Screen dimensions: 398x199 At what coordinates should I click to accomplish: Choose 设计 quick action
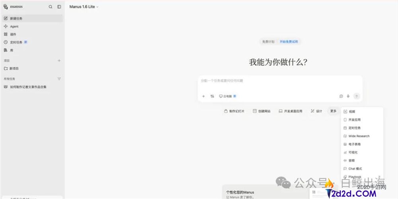tap(316, 111)
